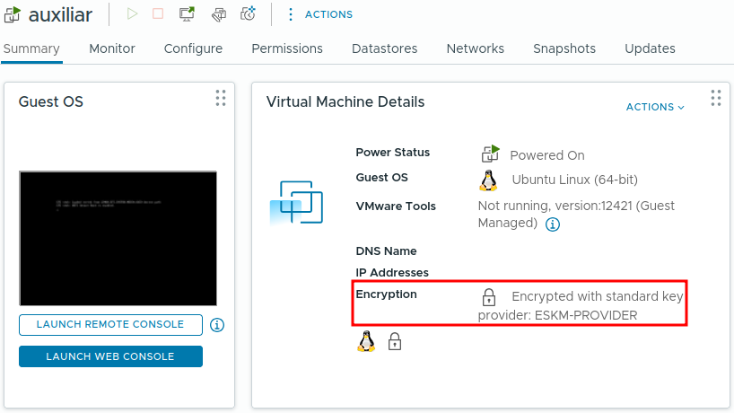Click the powered-on status icon
Screen dimensions: 734x413
(x=490, y=154)
